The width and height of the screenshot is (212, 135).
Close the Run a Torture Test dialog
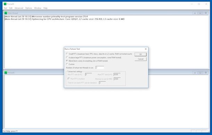tap(146, 49)
